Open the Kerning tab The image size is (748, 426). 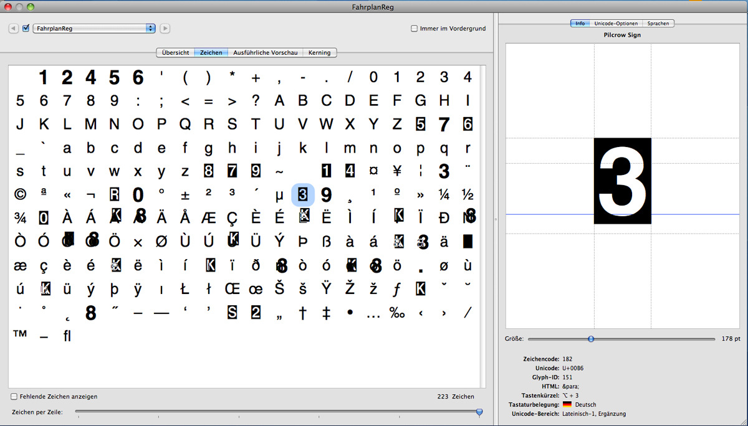click(320, 53)
